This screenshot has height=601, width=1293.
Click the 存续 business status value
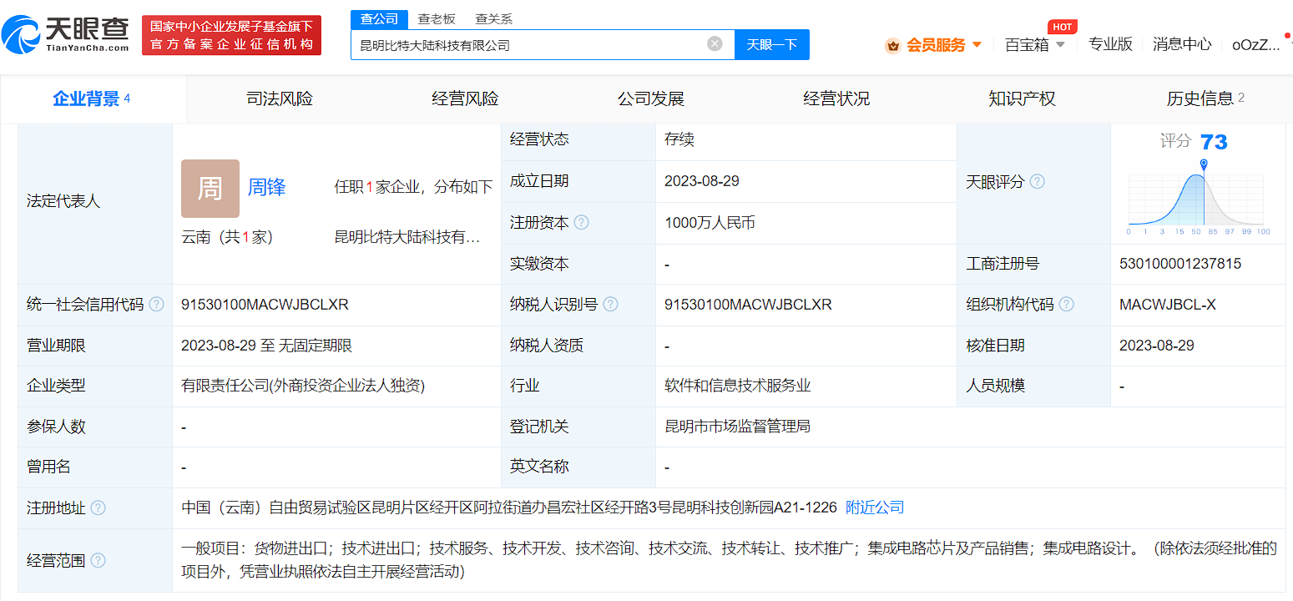(x=679, y=139)
